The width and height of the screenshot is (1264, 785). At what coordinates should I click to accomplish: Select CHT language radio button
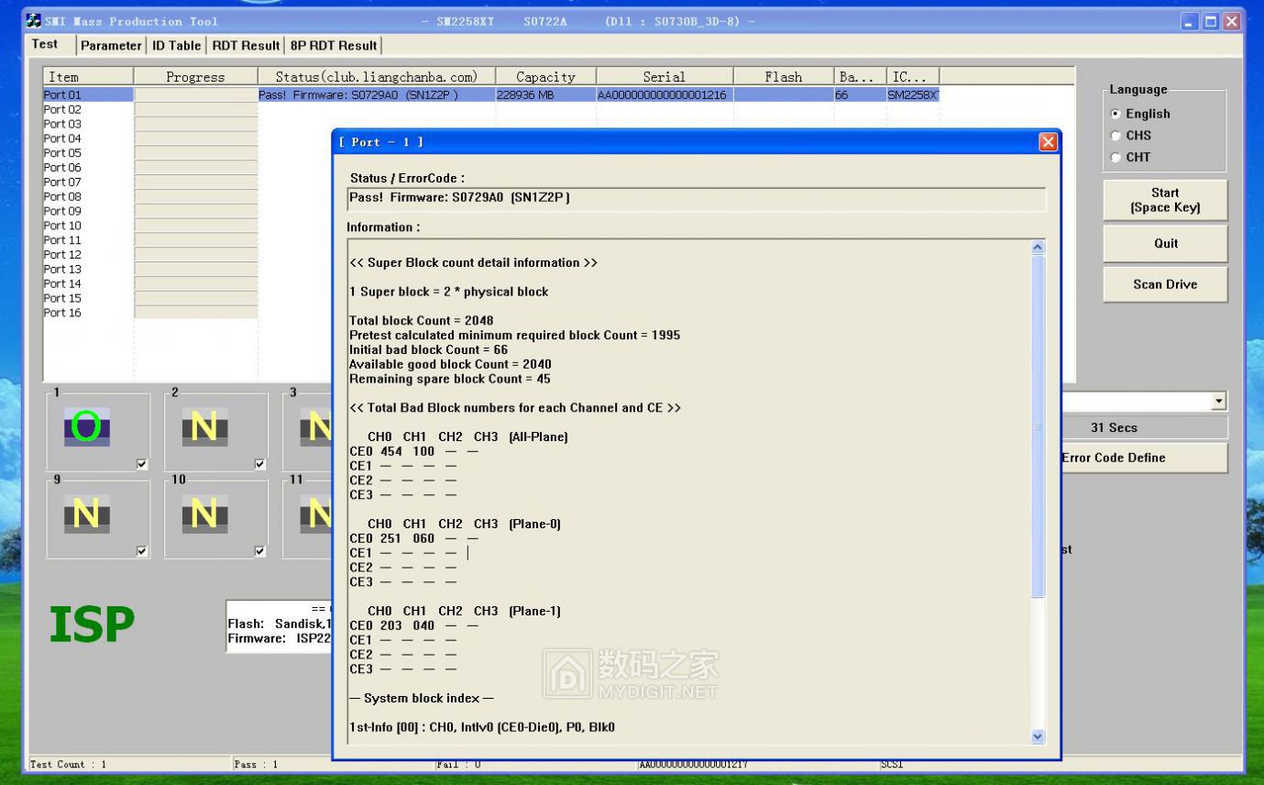tap(1116, 157)
